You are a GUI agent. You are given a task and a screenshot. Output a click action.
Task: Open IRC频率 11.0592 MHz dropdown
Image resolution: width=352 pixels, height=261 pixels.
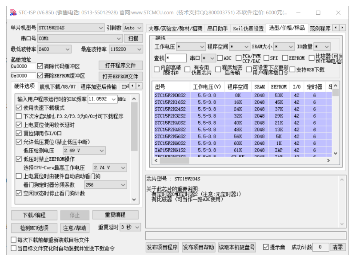[x=102, y=99]
